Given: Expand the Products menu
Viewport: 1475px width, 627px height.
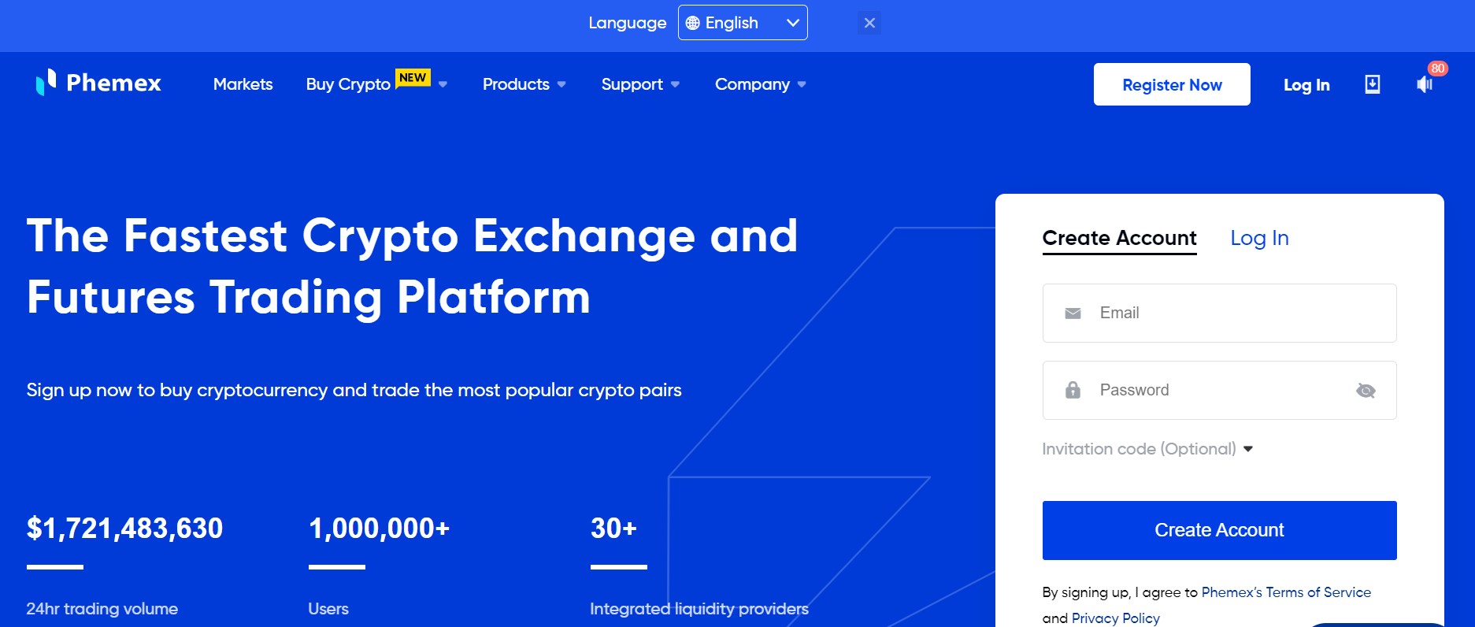Looking at the screenshot, I should coord(524,84).
